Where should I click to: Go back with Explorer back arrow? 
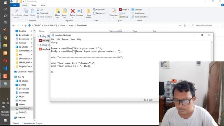pyautogui.click(x=13, y=26)
